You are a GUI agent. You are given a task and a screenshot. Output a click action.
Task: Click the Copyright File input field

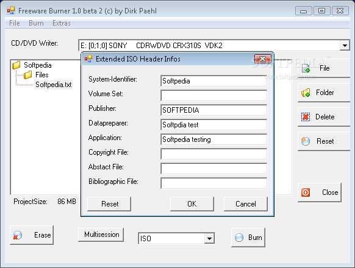tap(213, 154)
